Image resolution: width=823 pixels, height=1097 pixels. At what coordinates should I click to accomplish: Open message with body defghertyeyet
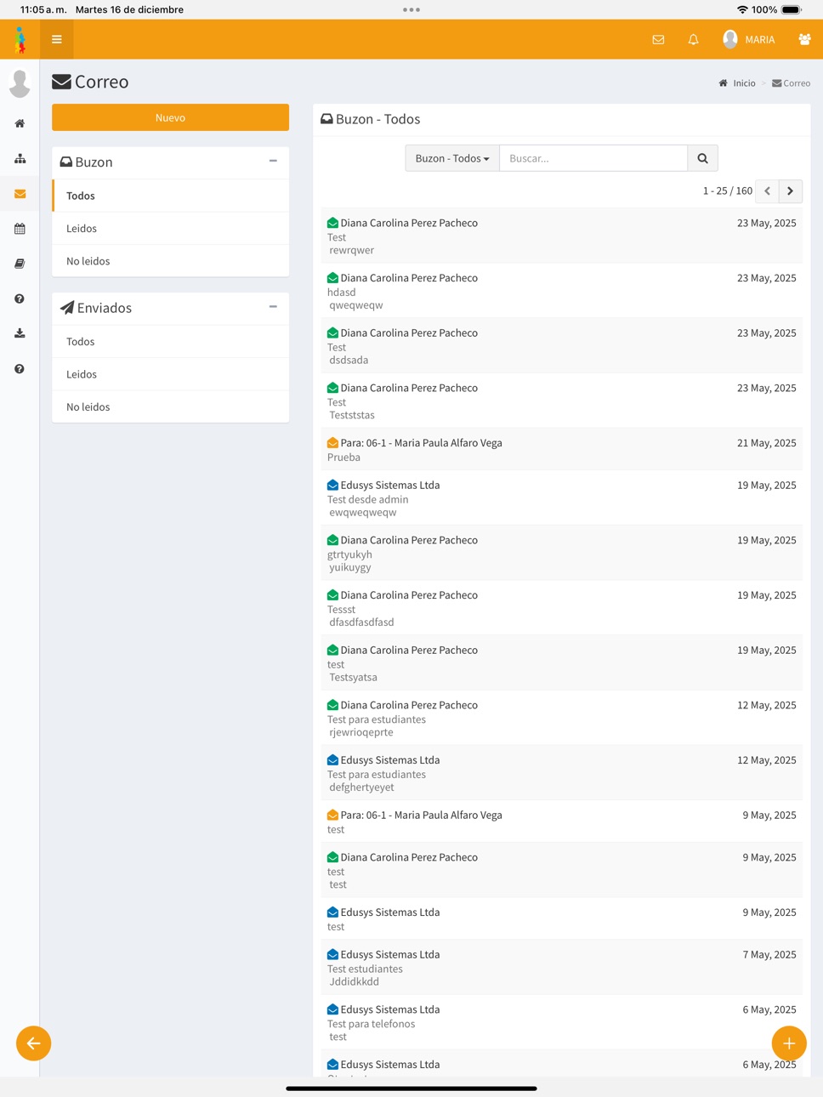point(561,773)
